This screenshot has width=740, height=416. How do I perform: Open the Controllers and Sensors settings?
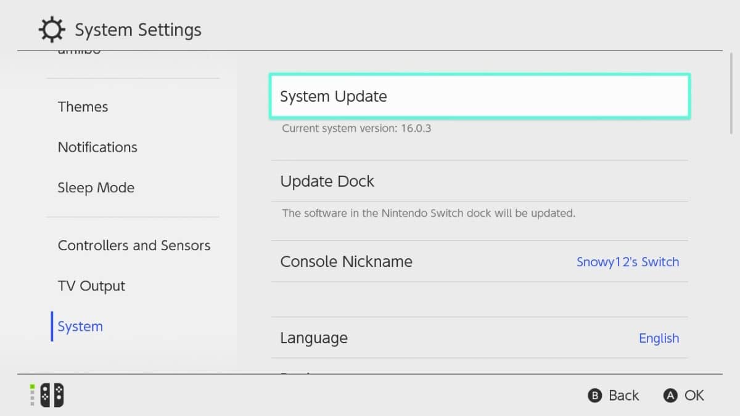point(133,245)
